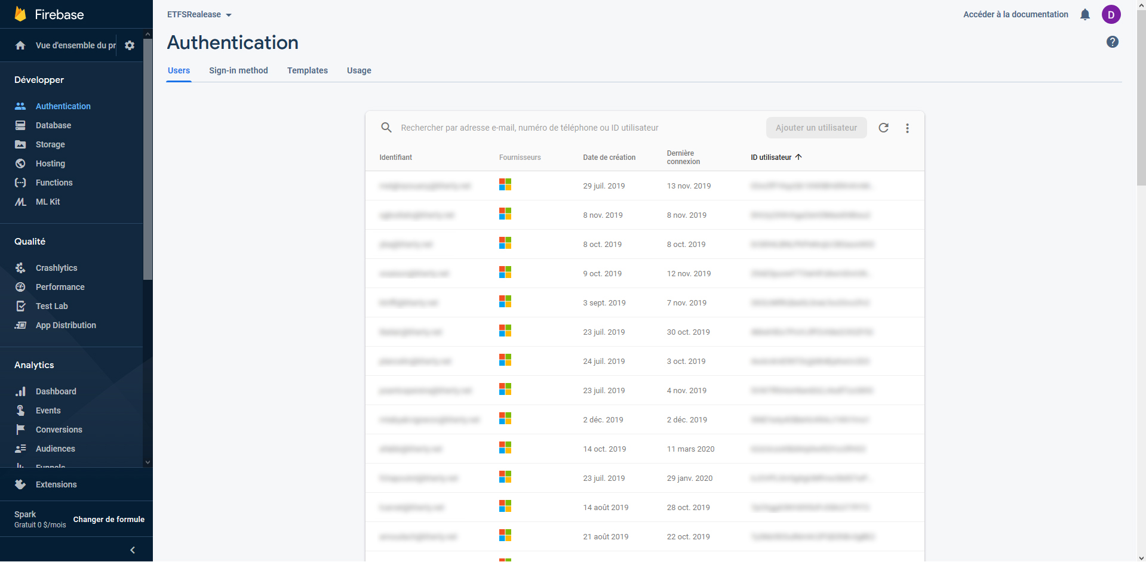Click the Crashlytics icon
Screen dimensions: 1146x562
coord(20,268)
